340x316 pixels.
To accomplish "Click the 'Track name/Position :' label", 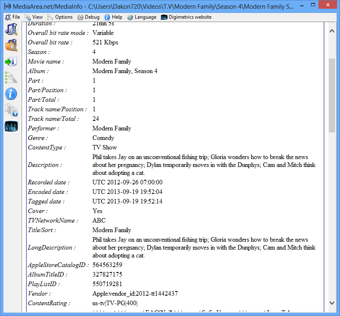I will coord(57,109).
